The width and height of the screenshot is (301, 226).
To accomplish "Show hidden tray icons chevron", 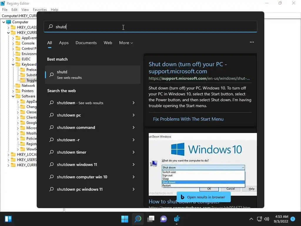I will 251,219.
